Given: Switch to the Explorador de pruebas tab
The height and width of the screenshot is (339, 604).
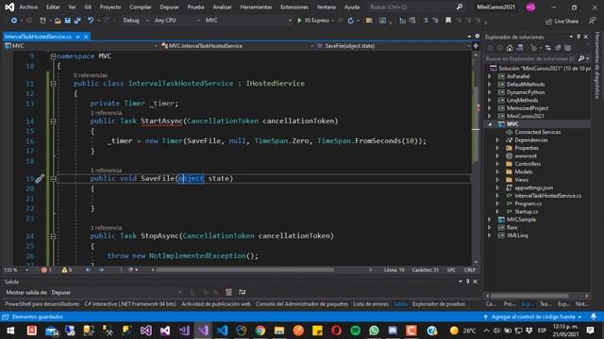Looking at the screenshot, I should pyautogui.click(x=438, y=304).
